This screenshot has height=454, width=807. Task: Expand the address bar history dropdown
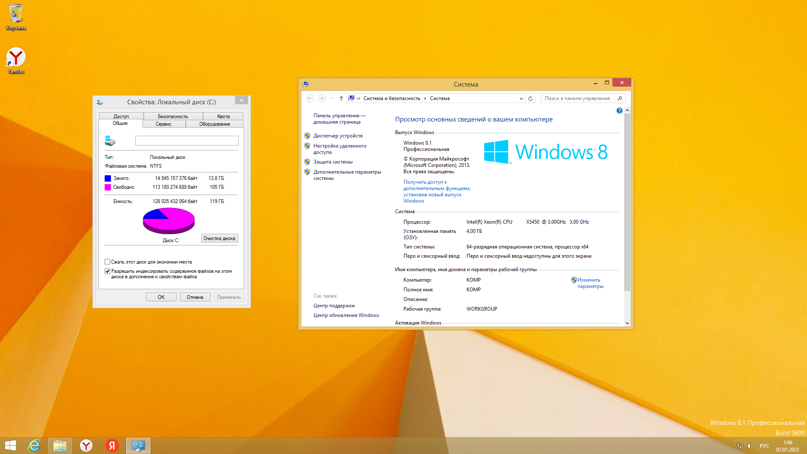tap(521, 98)
